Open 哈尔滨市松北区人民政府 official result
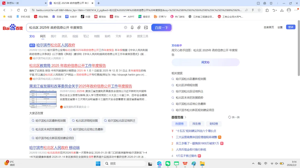Screen dimensions: 300x168 (x=56, y=45)
